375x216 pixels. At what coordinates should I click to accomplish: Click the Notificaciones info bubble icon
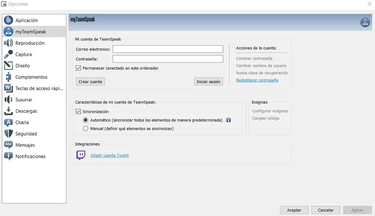pyautogui.click(x=8, y=156)
